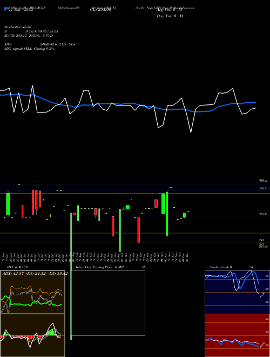Select the 'Intra Day Trading Price & MR' title

pyautogui.click(x=99, y=267)
